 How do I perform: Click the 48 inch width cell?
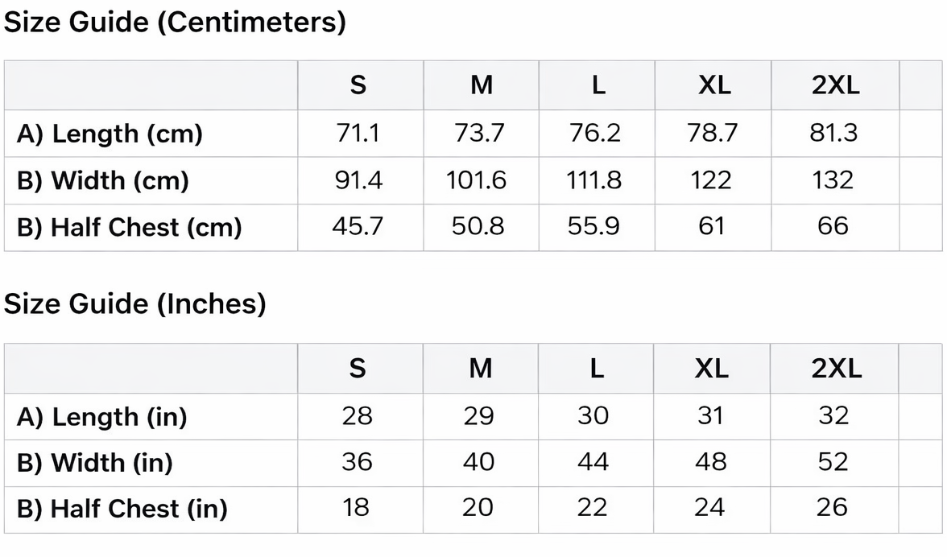pos(710,462)
